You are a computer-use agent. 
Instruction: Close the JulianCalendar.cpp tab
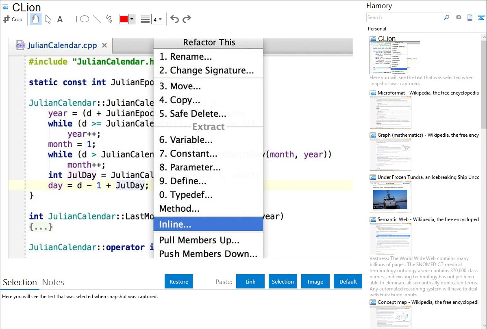coord(104,45)
